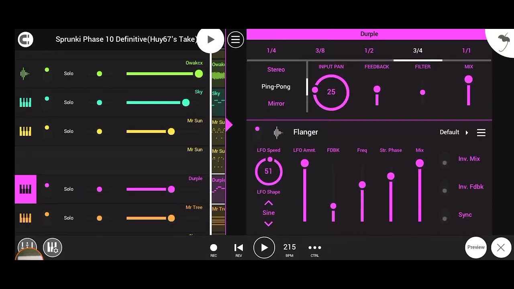Click the 215 BPM tempo value

290,247
